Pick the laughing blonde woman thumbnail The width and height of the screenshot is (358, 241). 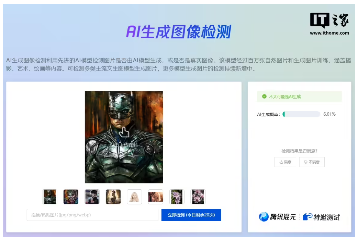156,196
